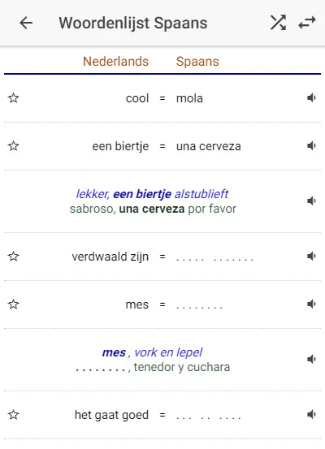Mark 'een biertje' with the star
Image resolution: width=325 pixels, height=449 pixels.
click(x=14, y=146)
